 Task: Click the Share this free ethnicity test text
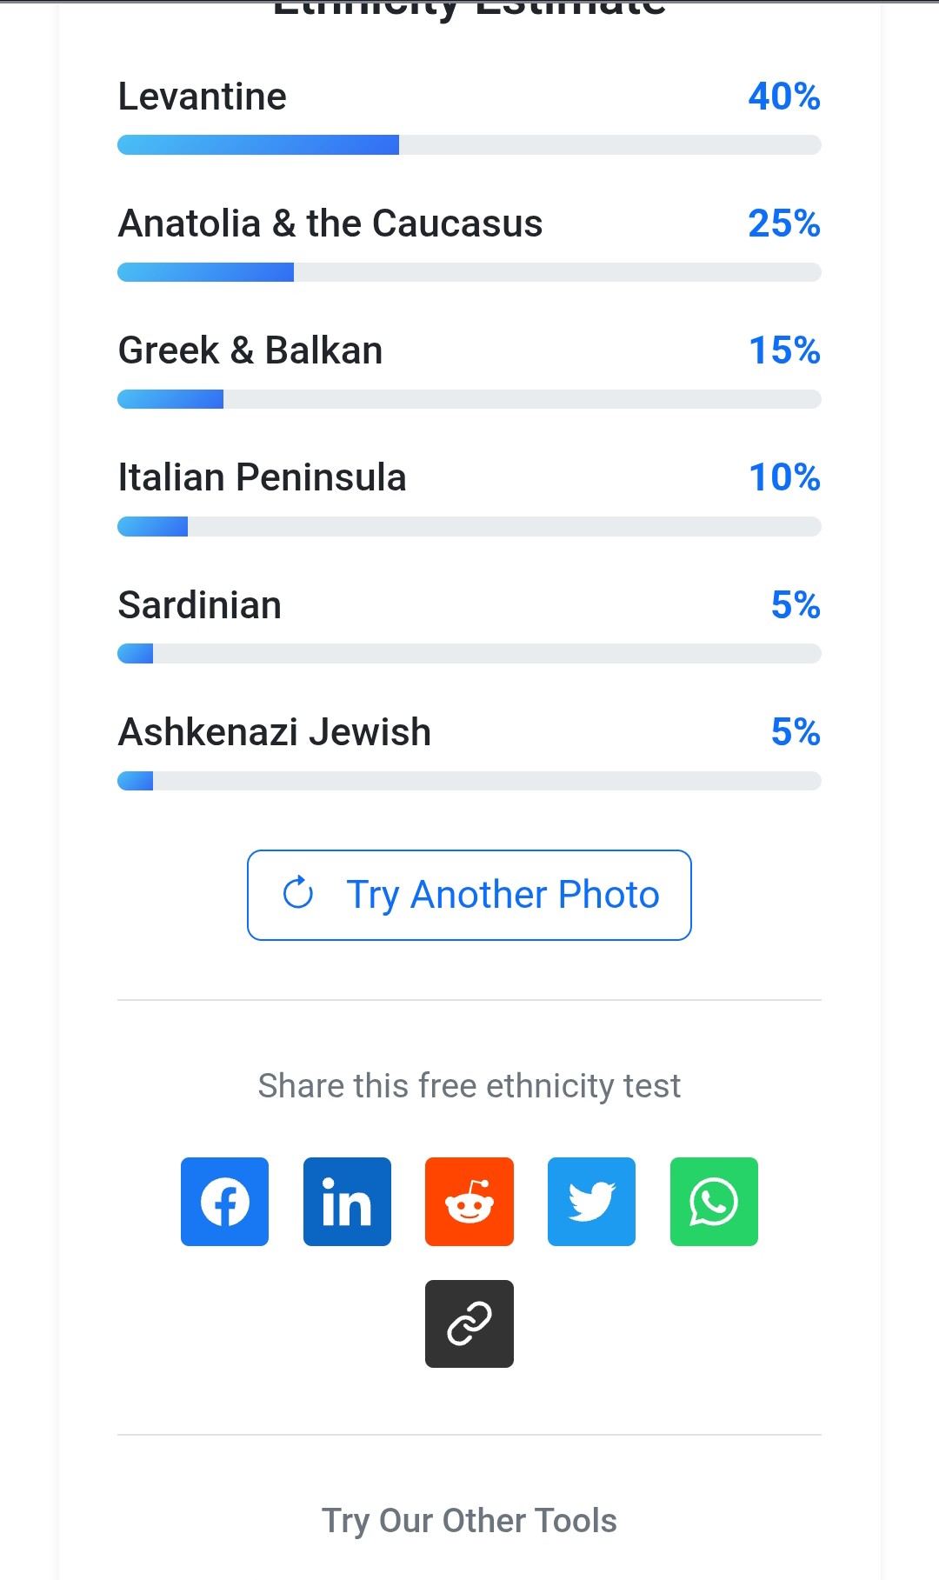pyautogui.click(x=469, y=1086)
